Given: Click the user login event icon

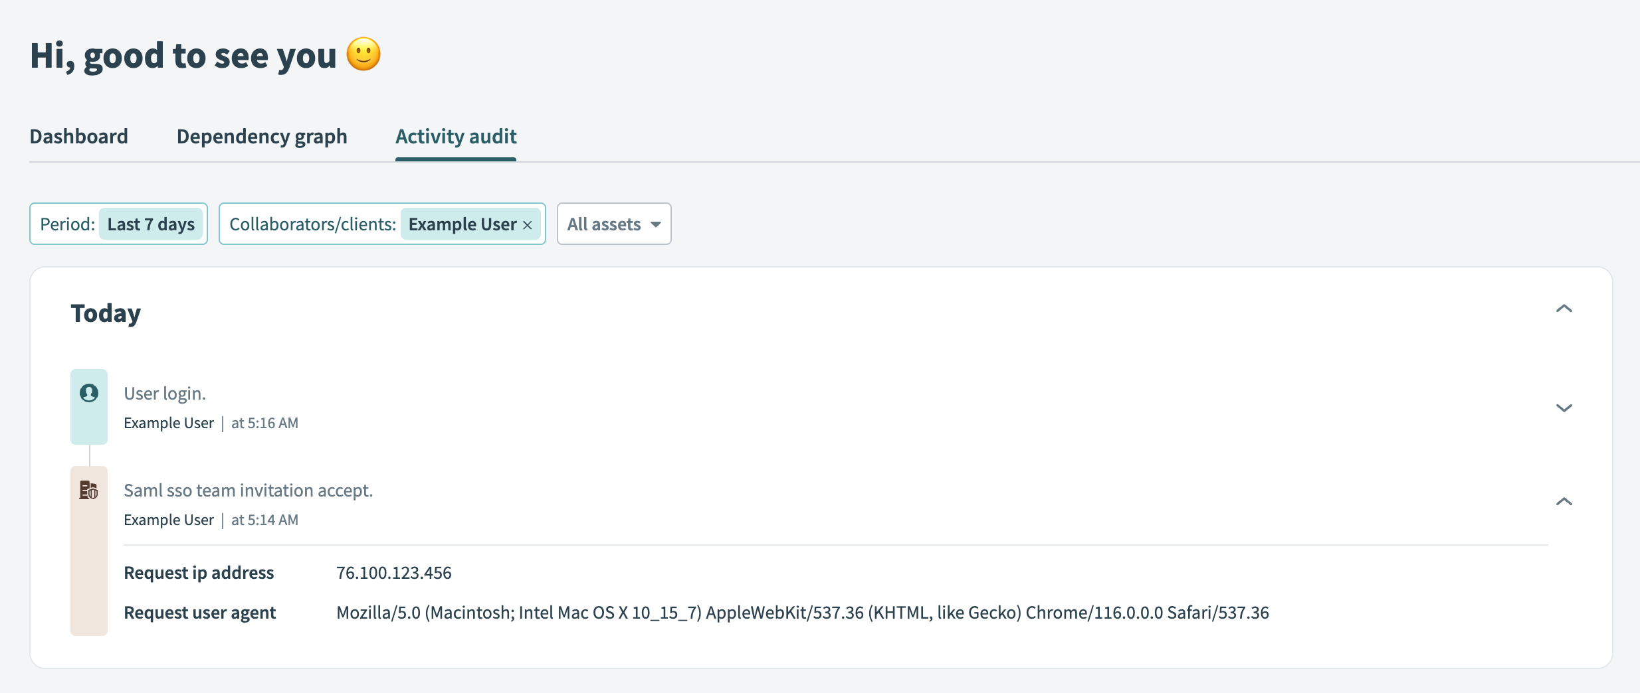Looking at the screenshot, I should coord(88,393).
